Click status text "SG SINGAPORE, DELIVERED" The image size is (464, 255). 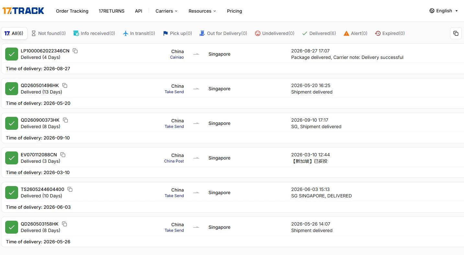click(322, 196)
